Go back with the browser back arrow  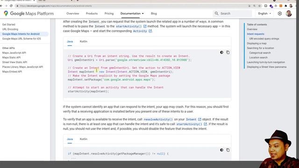[1, 6]
